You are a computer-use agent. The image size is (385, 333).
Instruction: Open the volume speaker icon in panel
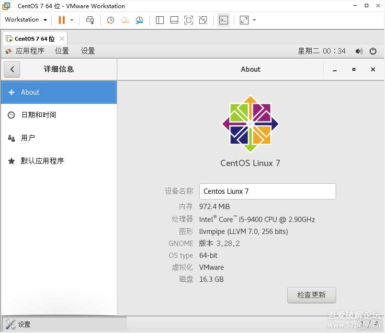coord(359,51)
